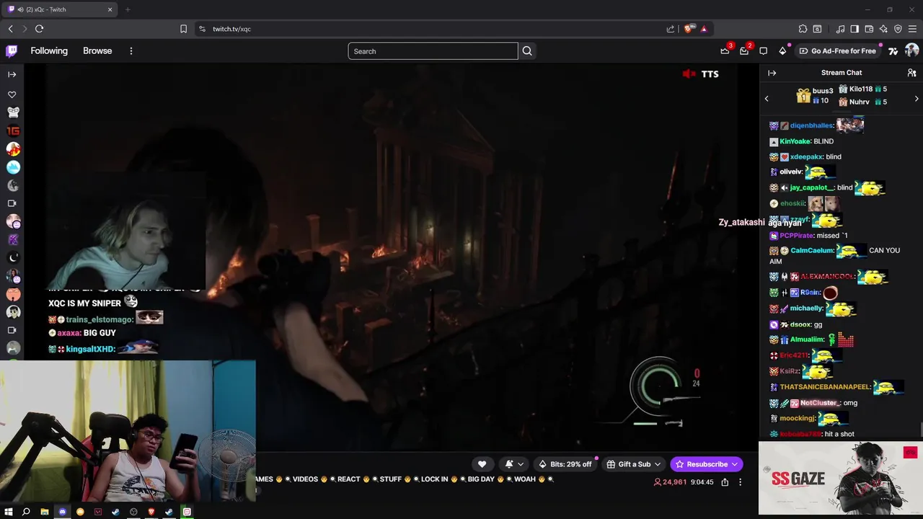Open the Following page
This screenshot has width=923, height=519.
point(49,51)
